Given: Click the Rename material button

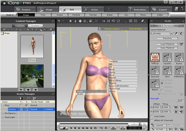Looking at the screenshot, I should pos(167,38).
